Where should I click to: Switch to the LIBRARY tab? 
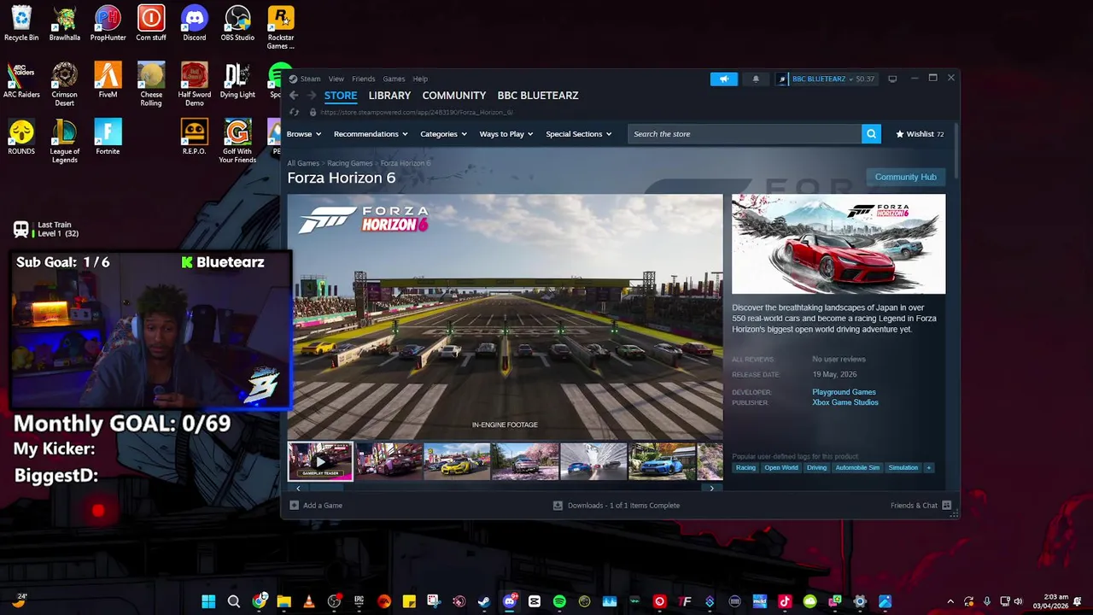tap(389, 96)
